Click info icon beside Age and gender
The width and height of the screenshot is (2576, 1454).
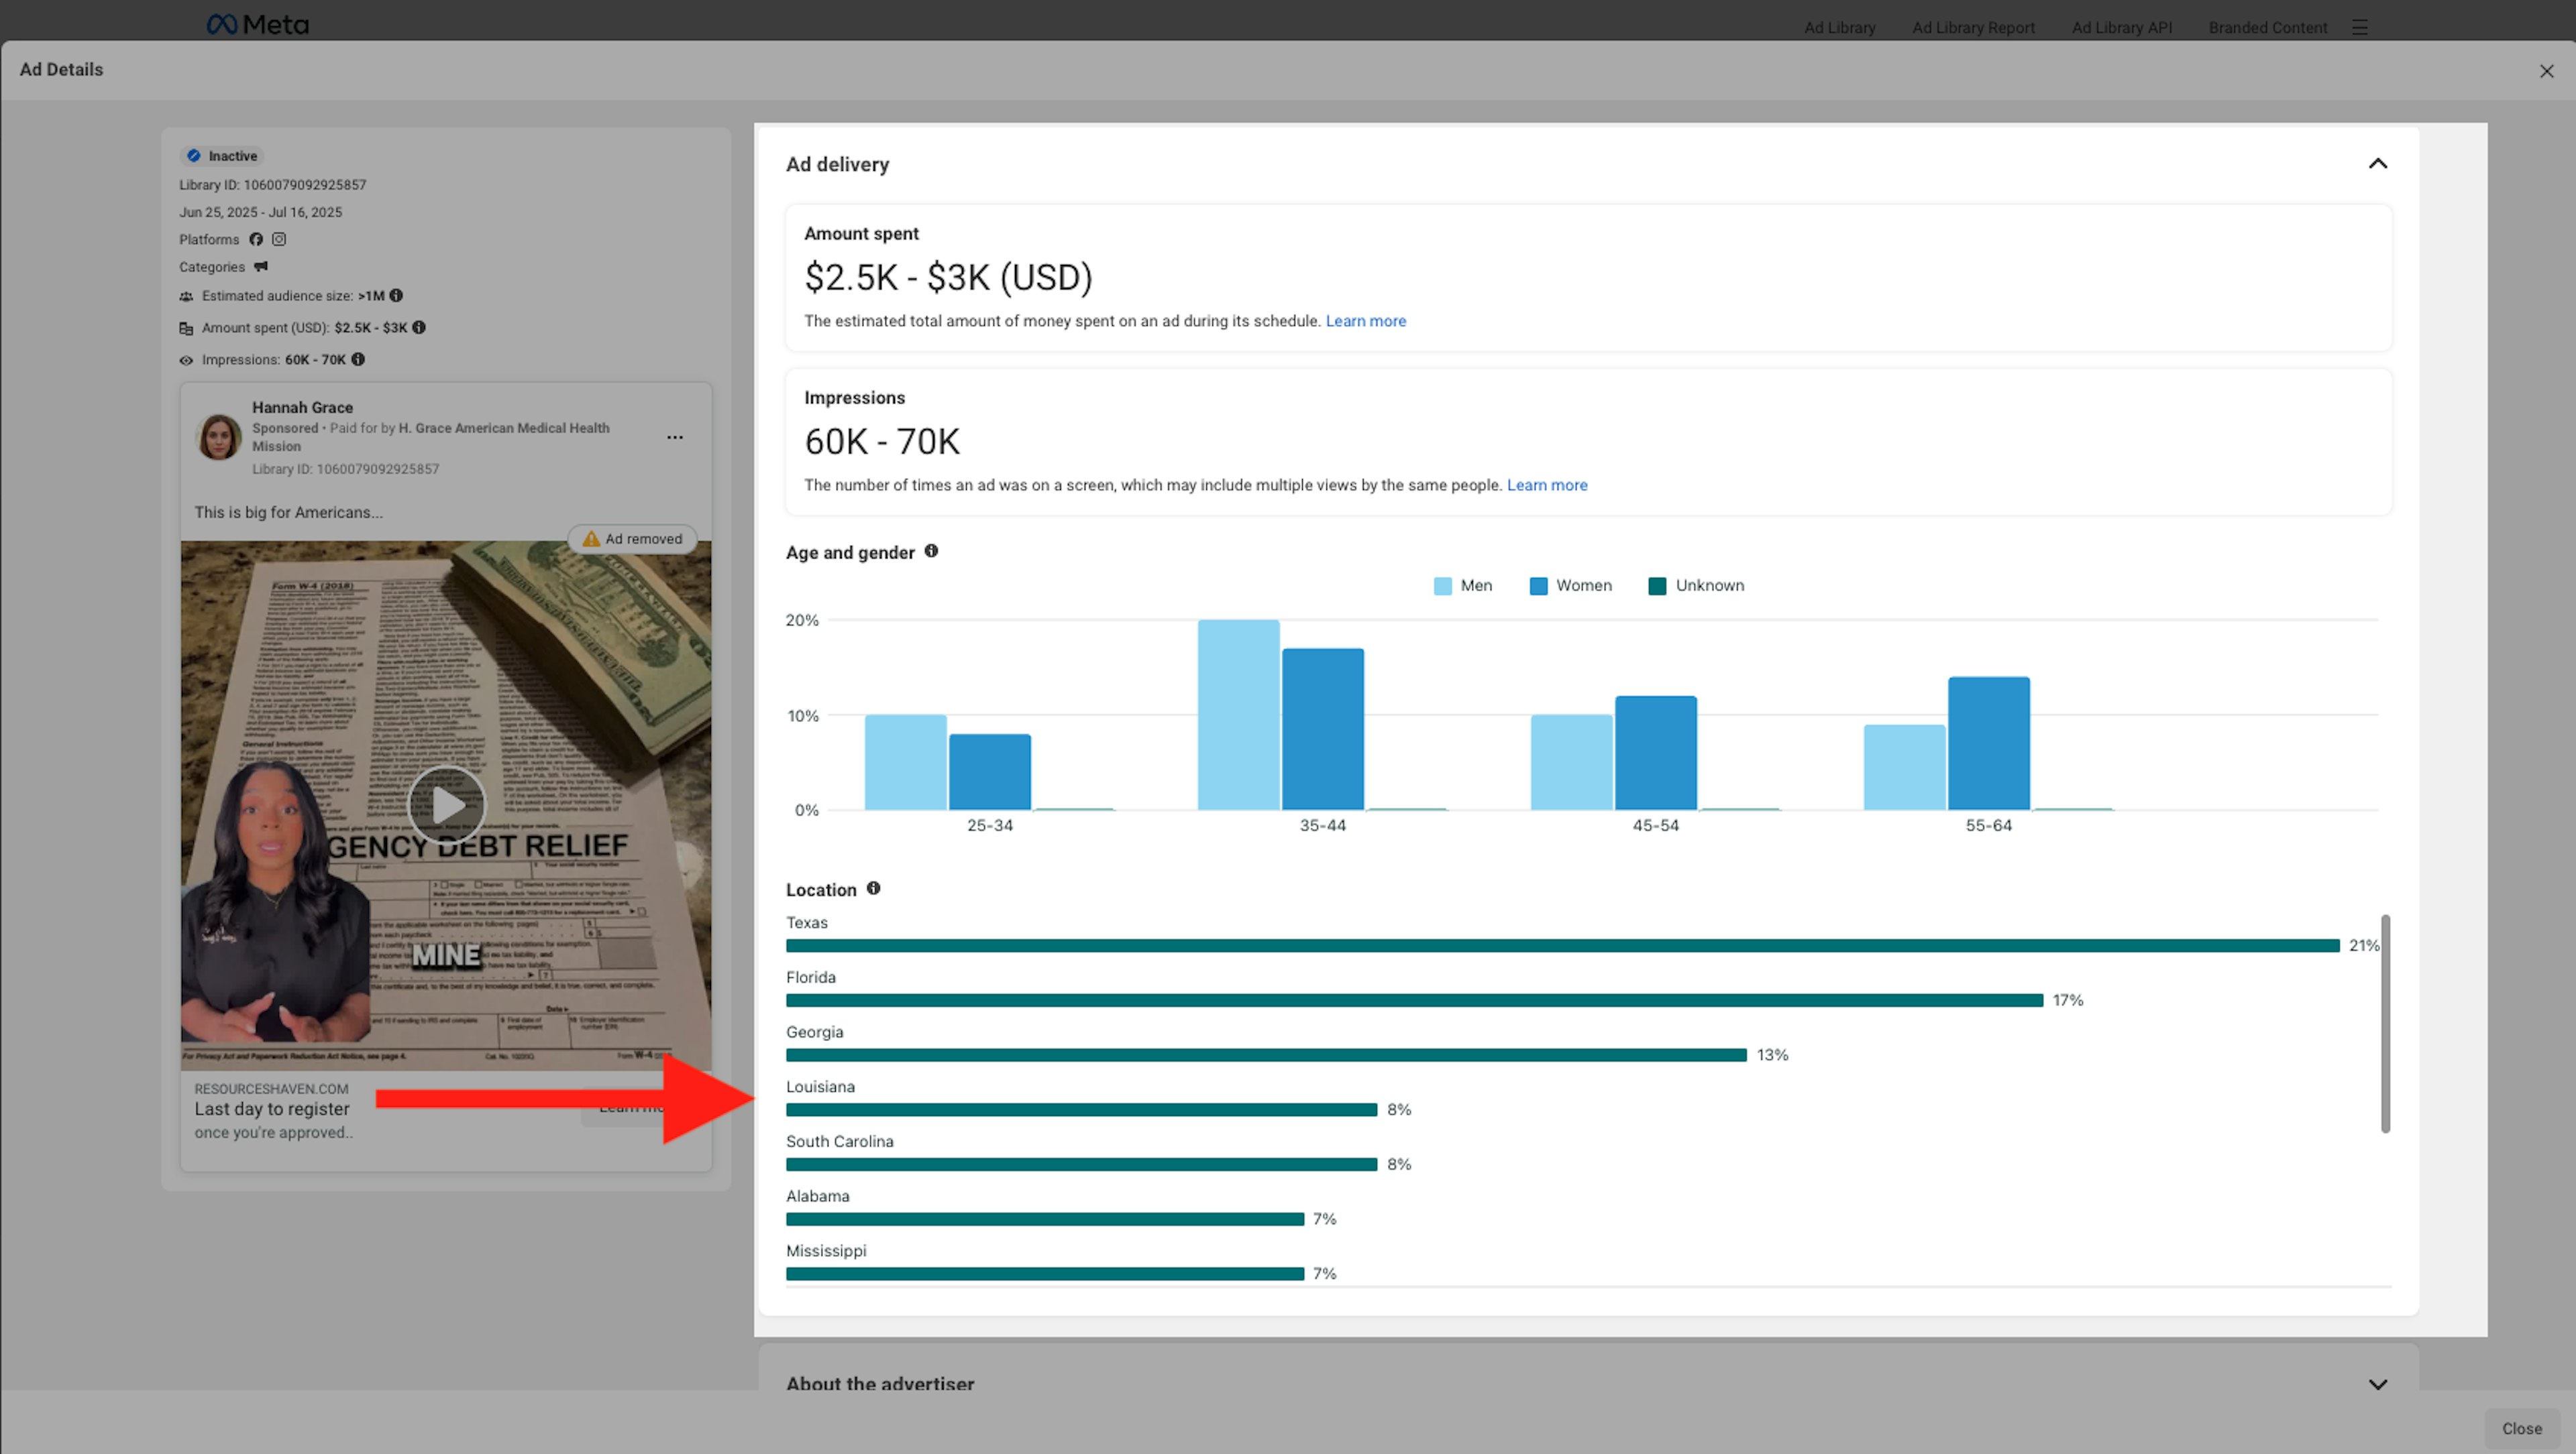[931, 552]
